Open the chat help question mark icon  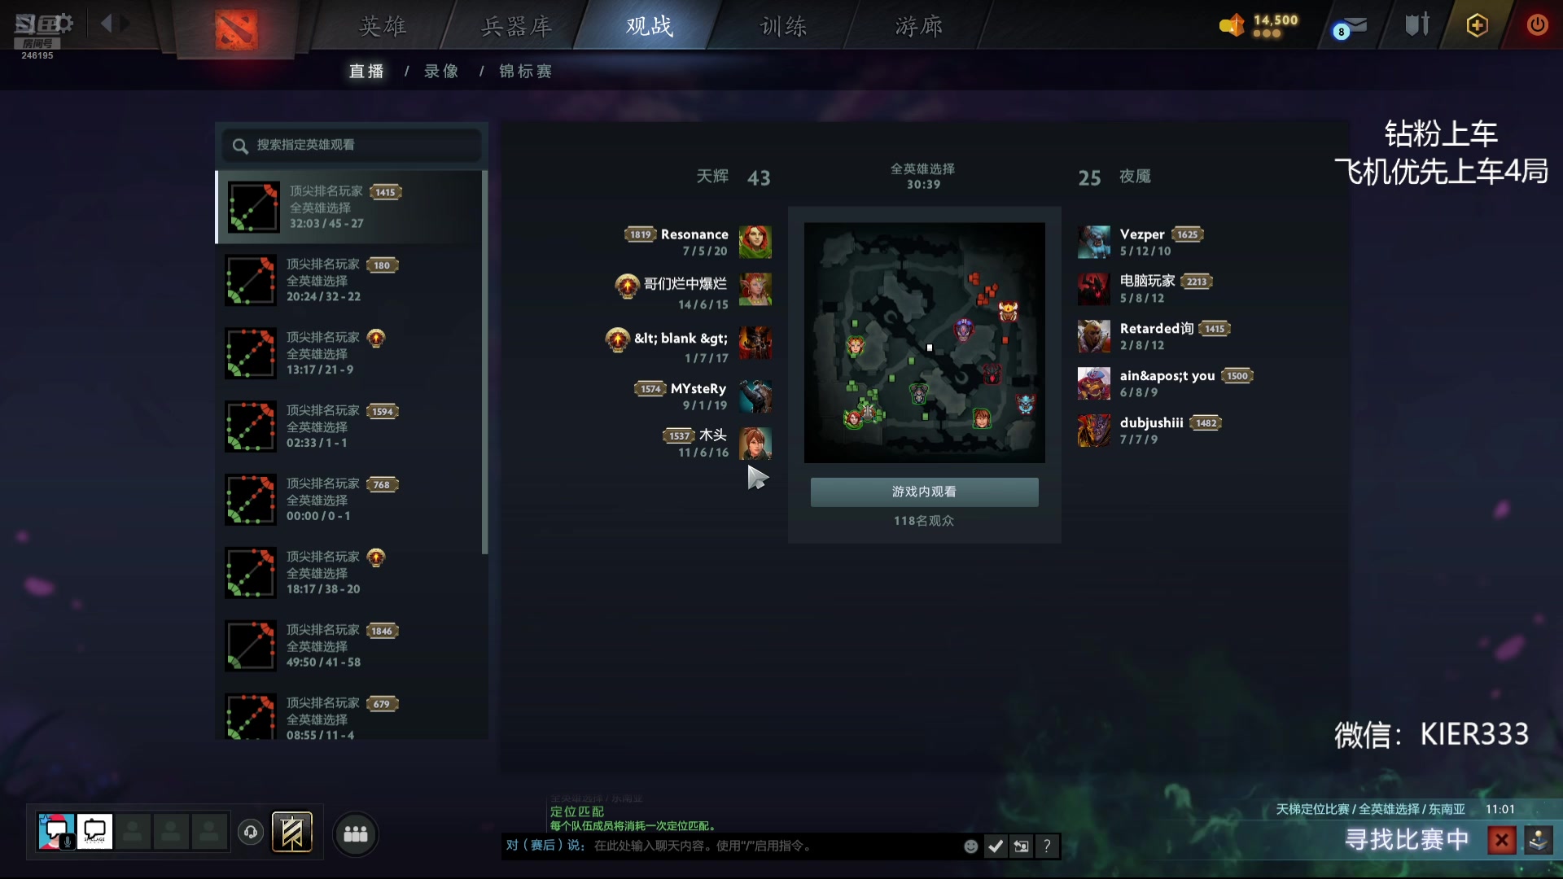click(x=1047, y=846)
